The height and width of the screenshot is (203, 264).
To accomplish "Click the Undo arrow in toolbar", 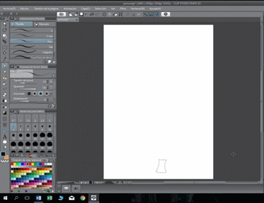I will pyautogui.click(x=92, y=14).
